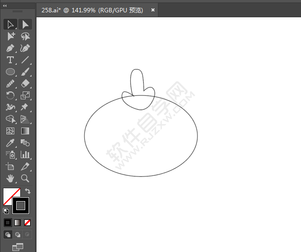Image resolution: width=301 pixels, height=252 pixels.
Task: Select the Scale tool
Action: click(x=25, y=95)
